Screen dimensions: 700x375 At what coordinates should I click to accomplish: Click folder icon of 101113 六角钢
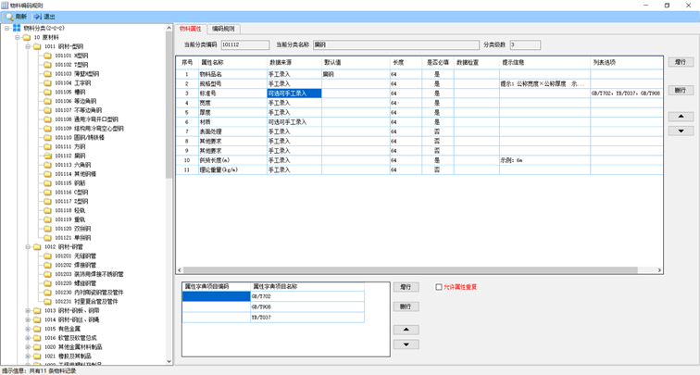[x=48, y=165]
